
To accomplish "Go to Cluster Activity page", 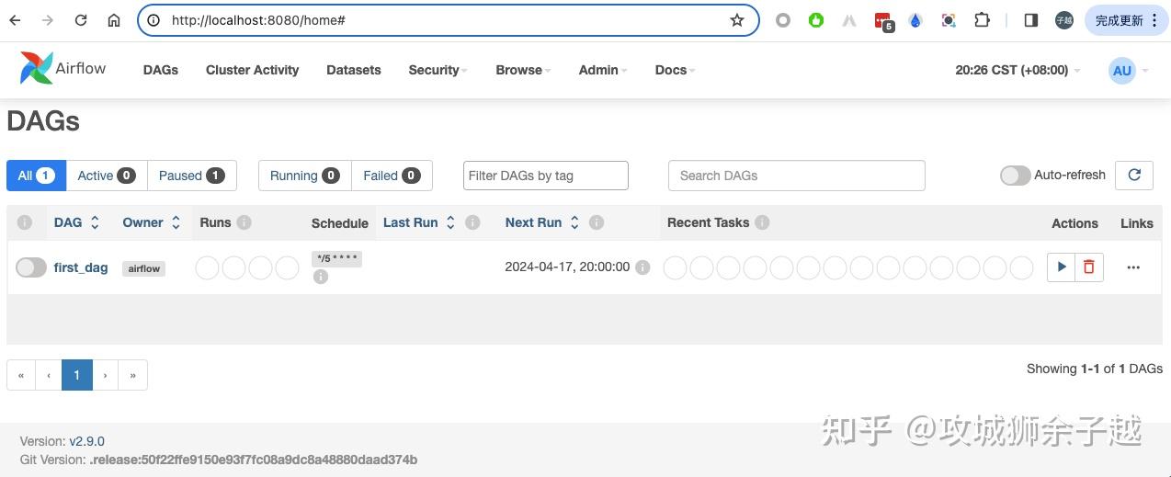I will point(252,70).
